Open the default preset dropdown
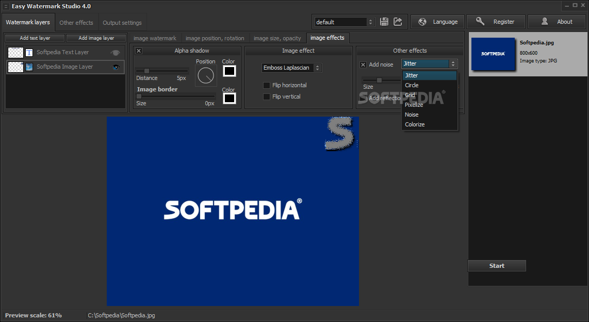The height and width of the screenshot is (322, 589). [345, 22]
